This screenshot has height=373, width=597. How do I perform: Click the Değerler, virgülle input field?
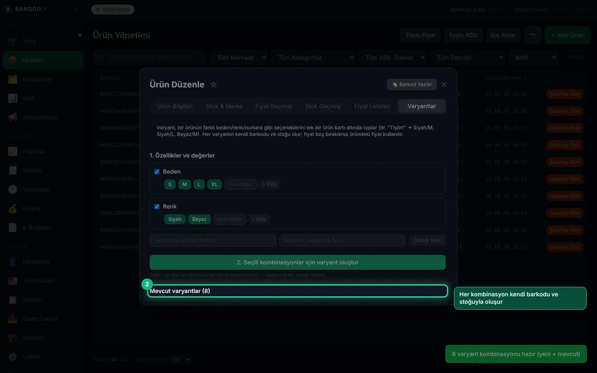pyautogui.click(x=342, y=240)
